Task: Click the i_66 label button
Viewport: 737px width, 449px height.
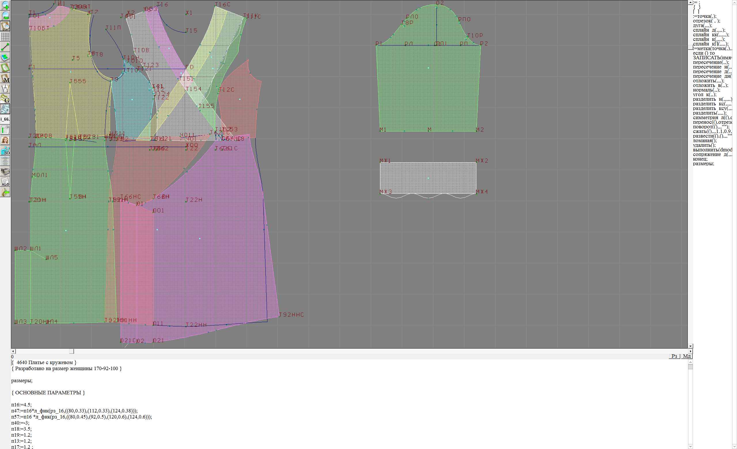Action: [5, 119]
